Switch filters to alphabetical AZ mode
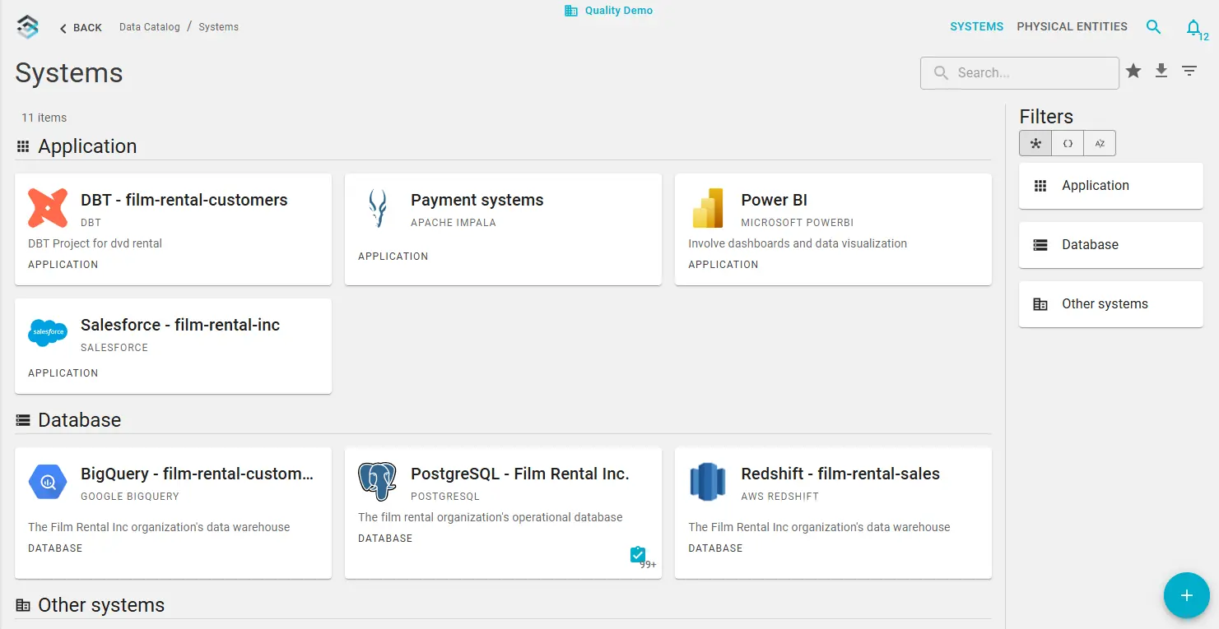 1100,142
